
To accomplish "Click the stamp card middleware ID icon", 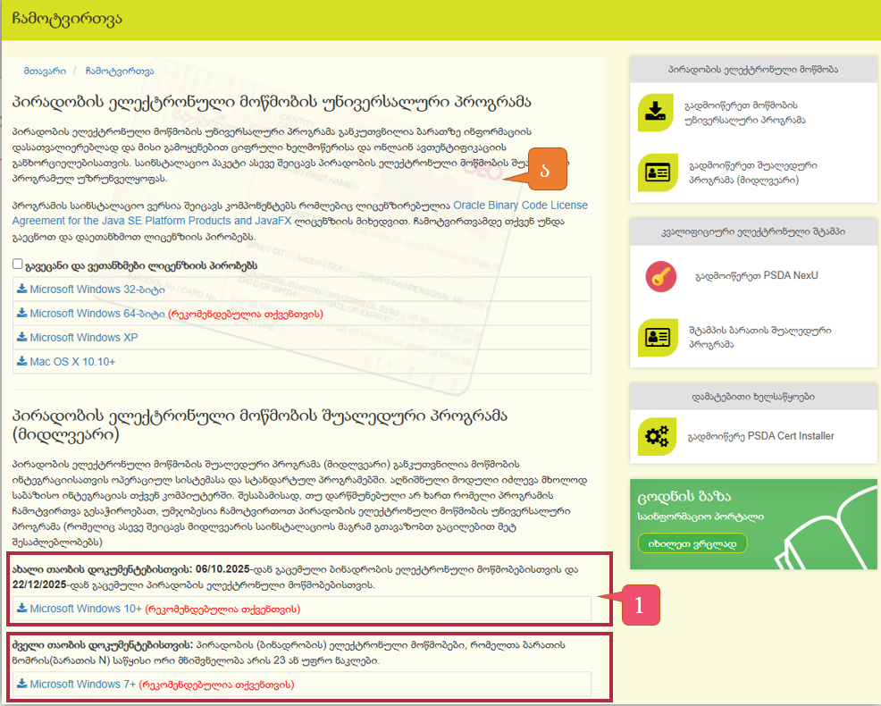I will tap(658, 337).
